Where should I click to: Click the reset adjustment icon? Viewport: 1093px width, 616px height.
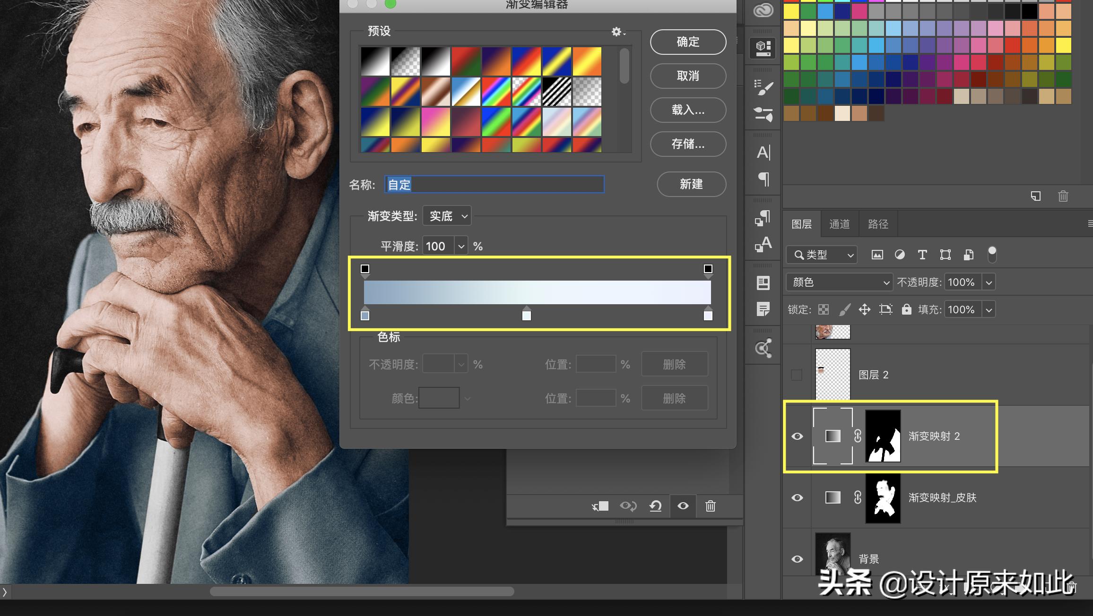(655, 506)
